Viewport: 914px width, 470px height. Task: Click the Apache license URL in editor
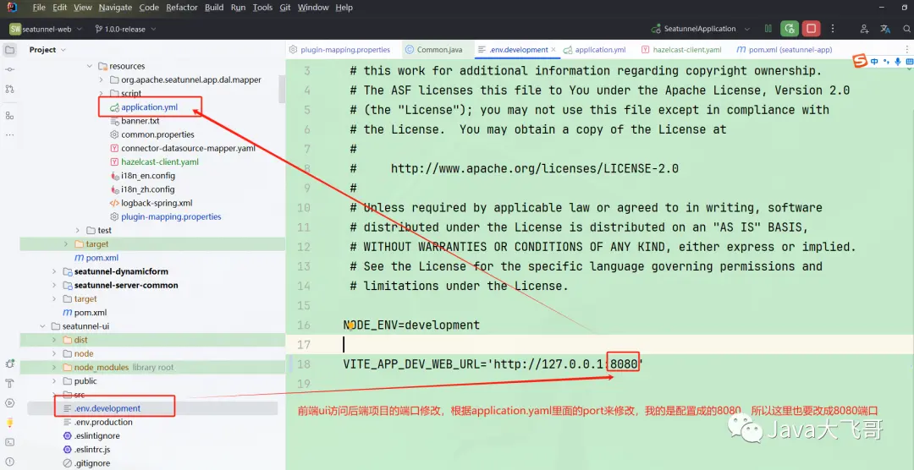pyautogui.click(x=535, y=169)
